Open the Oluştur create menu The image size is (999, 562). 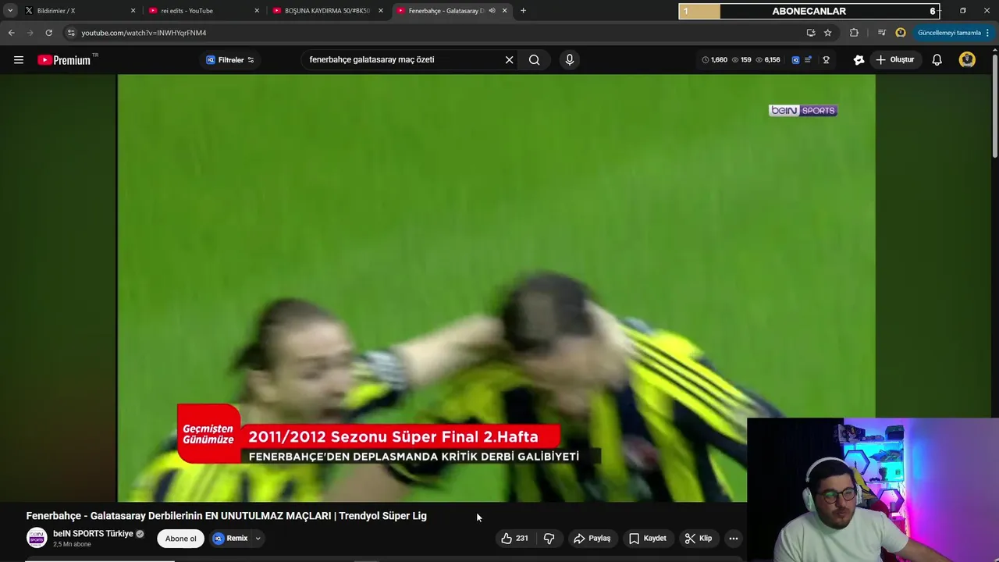[895, 60]
